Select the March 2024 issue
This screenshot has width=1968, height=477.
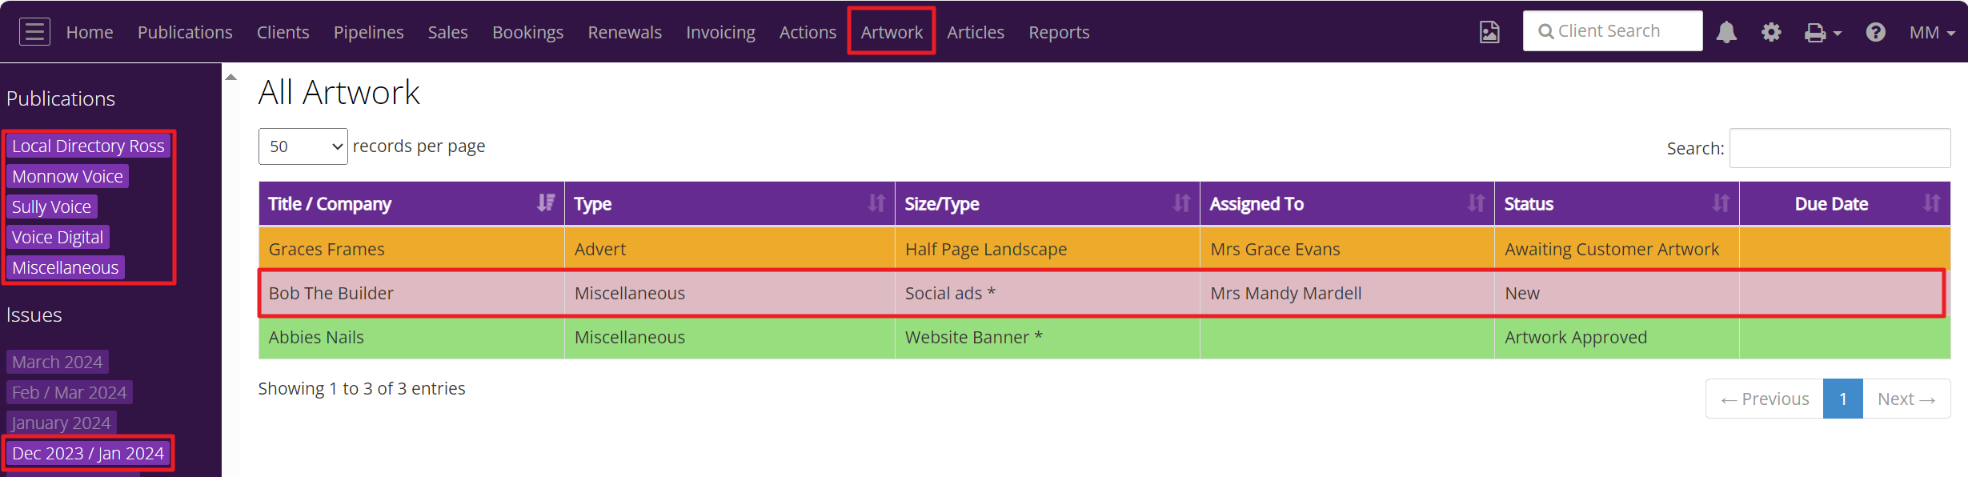tap(57, 362)
